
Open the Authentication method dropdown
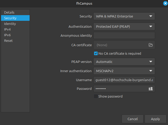point(124,26)
